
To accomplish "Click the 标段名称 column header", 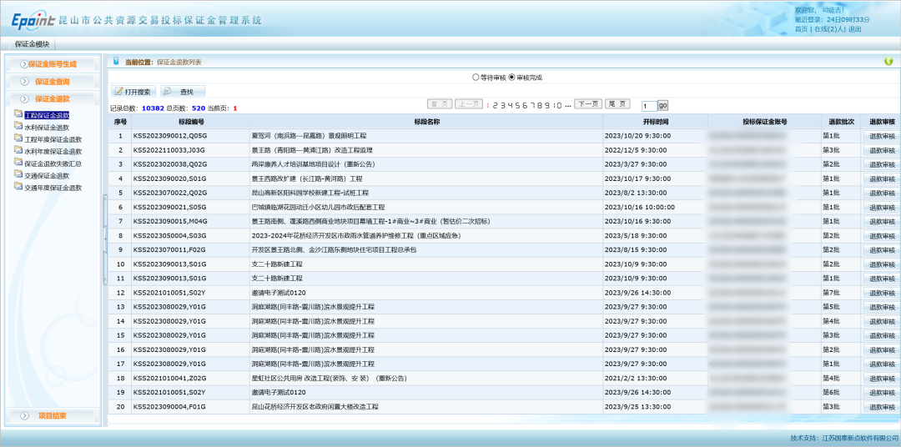I will (x=426, y=122).
